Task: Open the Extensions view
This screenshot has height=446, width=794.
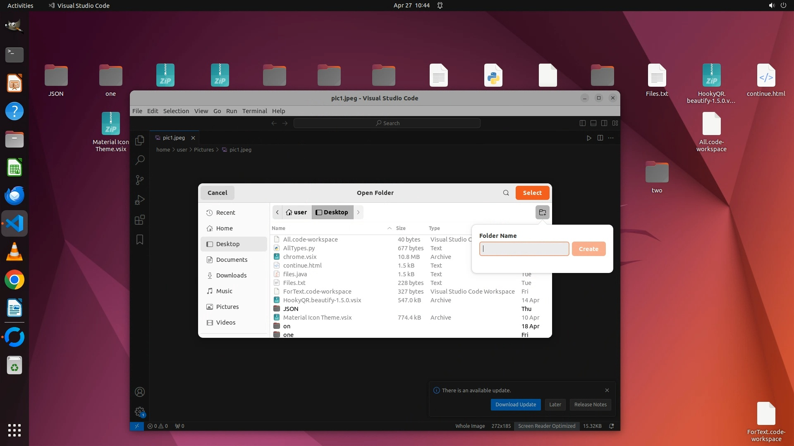Action: pyautogui.click(x=140, y=220)
